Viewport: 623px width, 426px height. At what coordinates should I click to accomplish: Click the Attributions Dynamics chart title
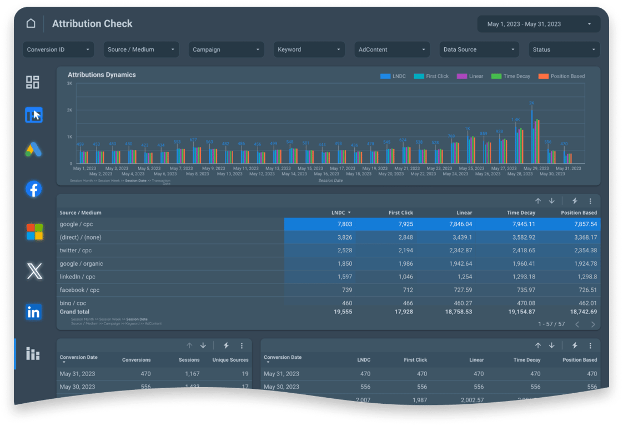pos(102,75)
